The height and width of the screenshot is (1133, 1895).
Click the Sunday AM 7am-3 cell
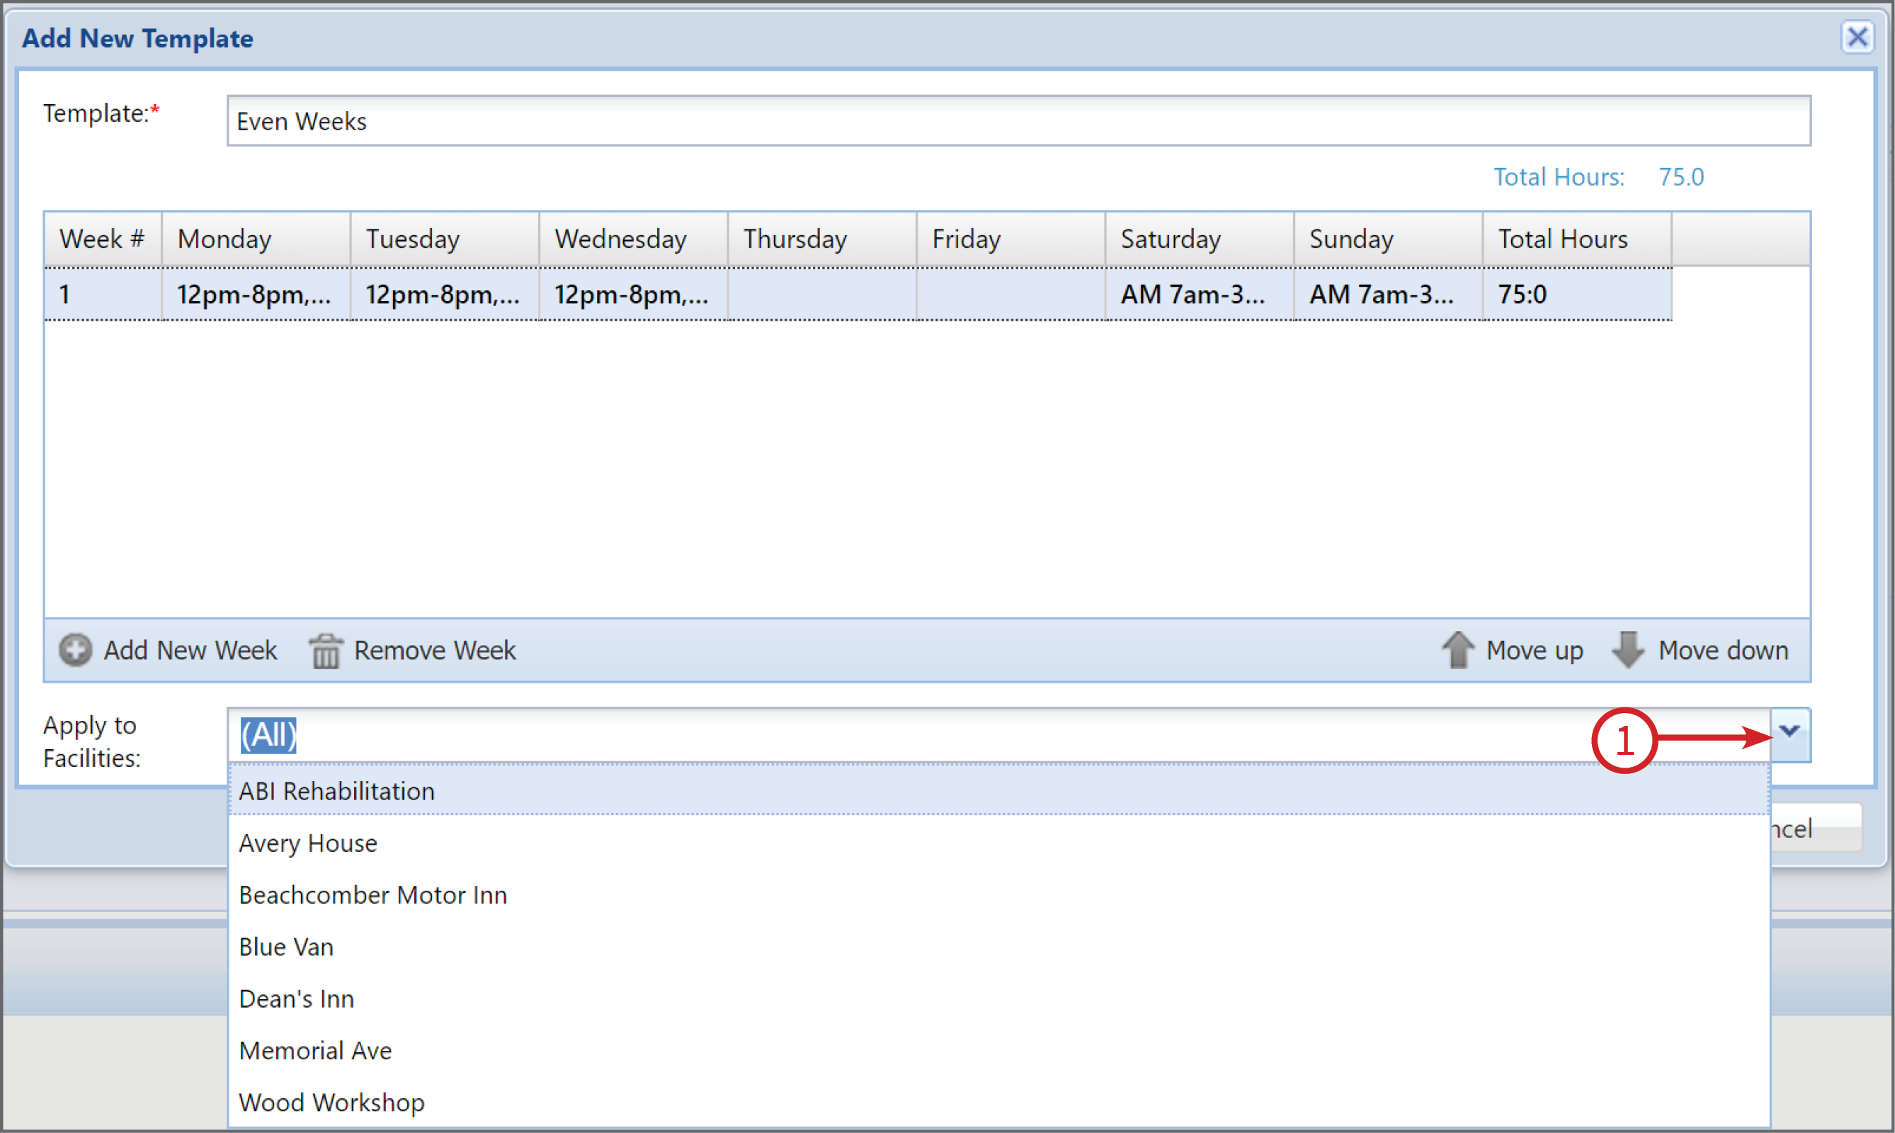pos(1387,294)
